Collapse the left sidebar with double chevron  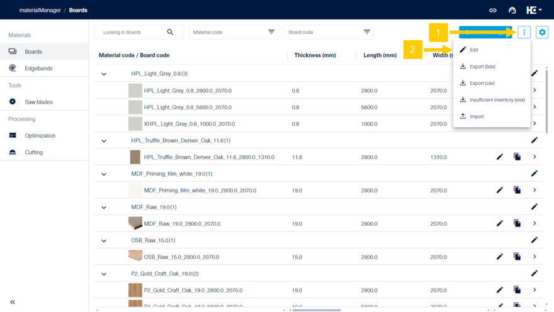(13, 302)
